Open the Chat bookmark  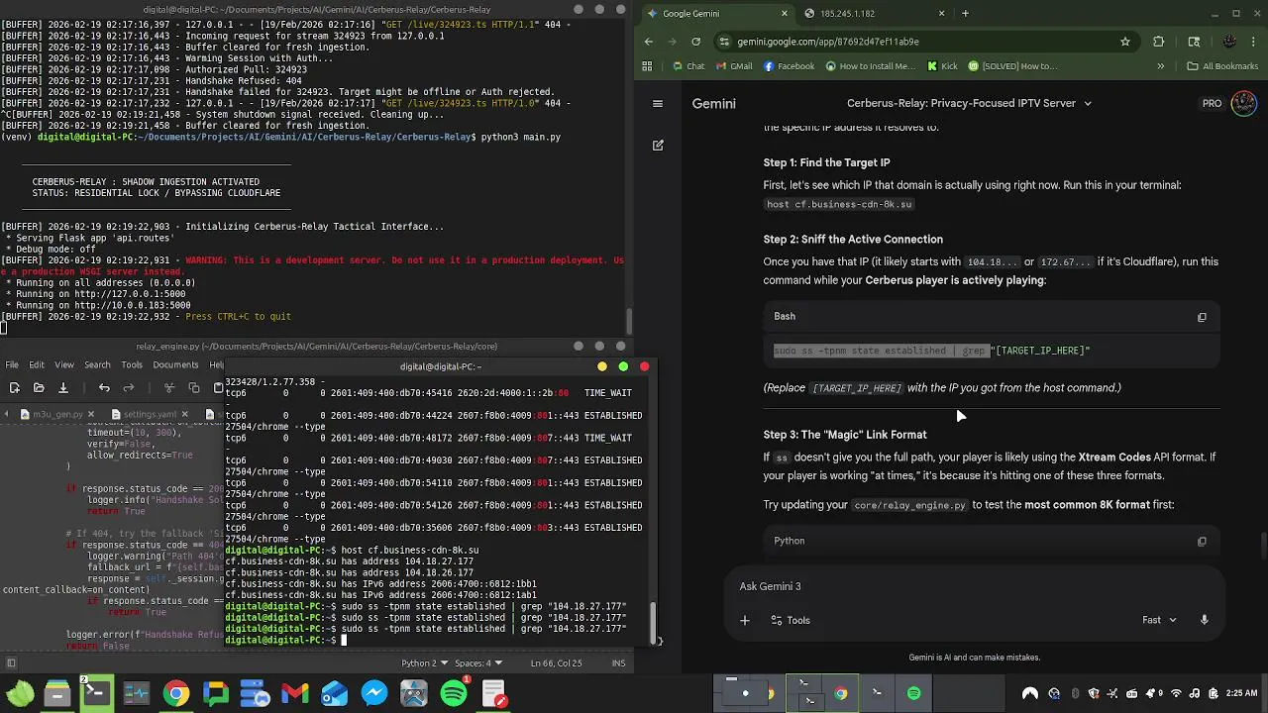coord(687,66)
